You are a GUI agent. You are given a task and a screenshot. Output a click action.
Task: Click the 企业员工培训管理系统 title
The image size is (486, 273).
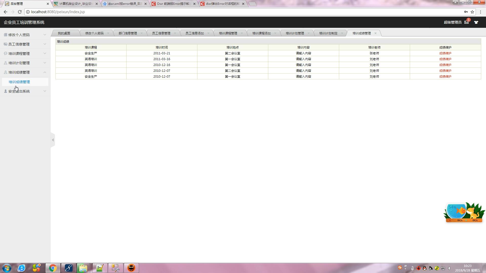24,22
